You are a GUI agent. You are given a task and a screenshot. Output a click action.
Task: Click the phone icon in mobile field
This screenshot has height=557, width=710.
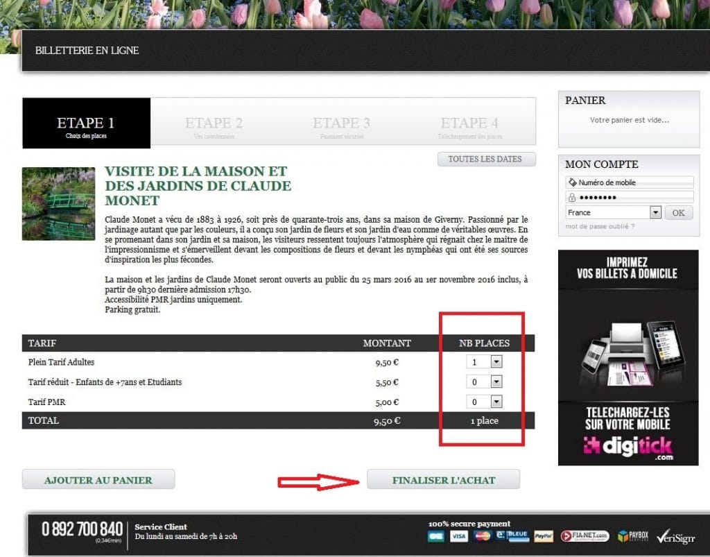point(572,182)
